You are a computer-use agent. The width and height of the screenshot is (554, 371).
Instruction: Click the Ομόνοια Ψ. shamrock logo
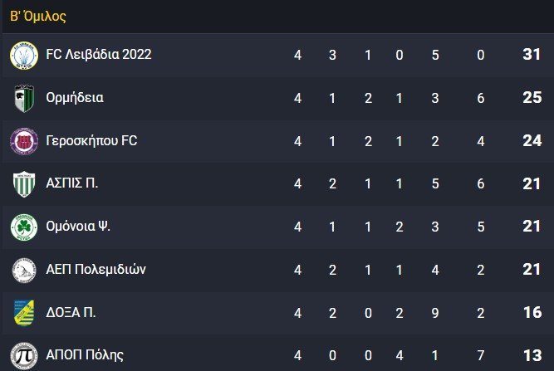24,227
